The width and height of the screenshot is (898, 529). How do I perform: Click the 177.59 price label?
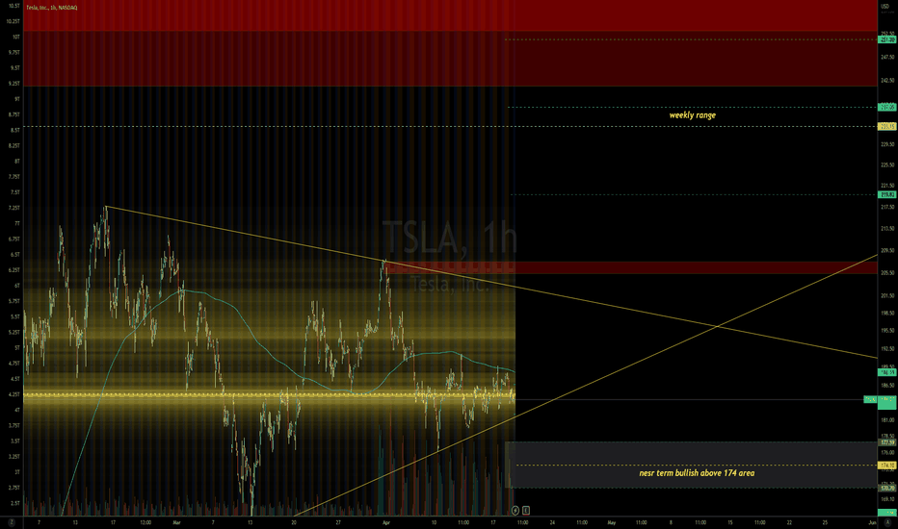(887, 442)
